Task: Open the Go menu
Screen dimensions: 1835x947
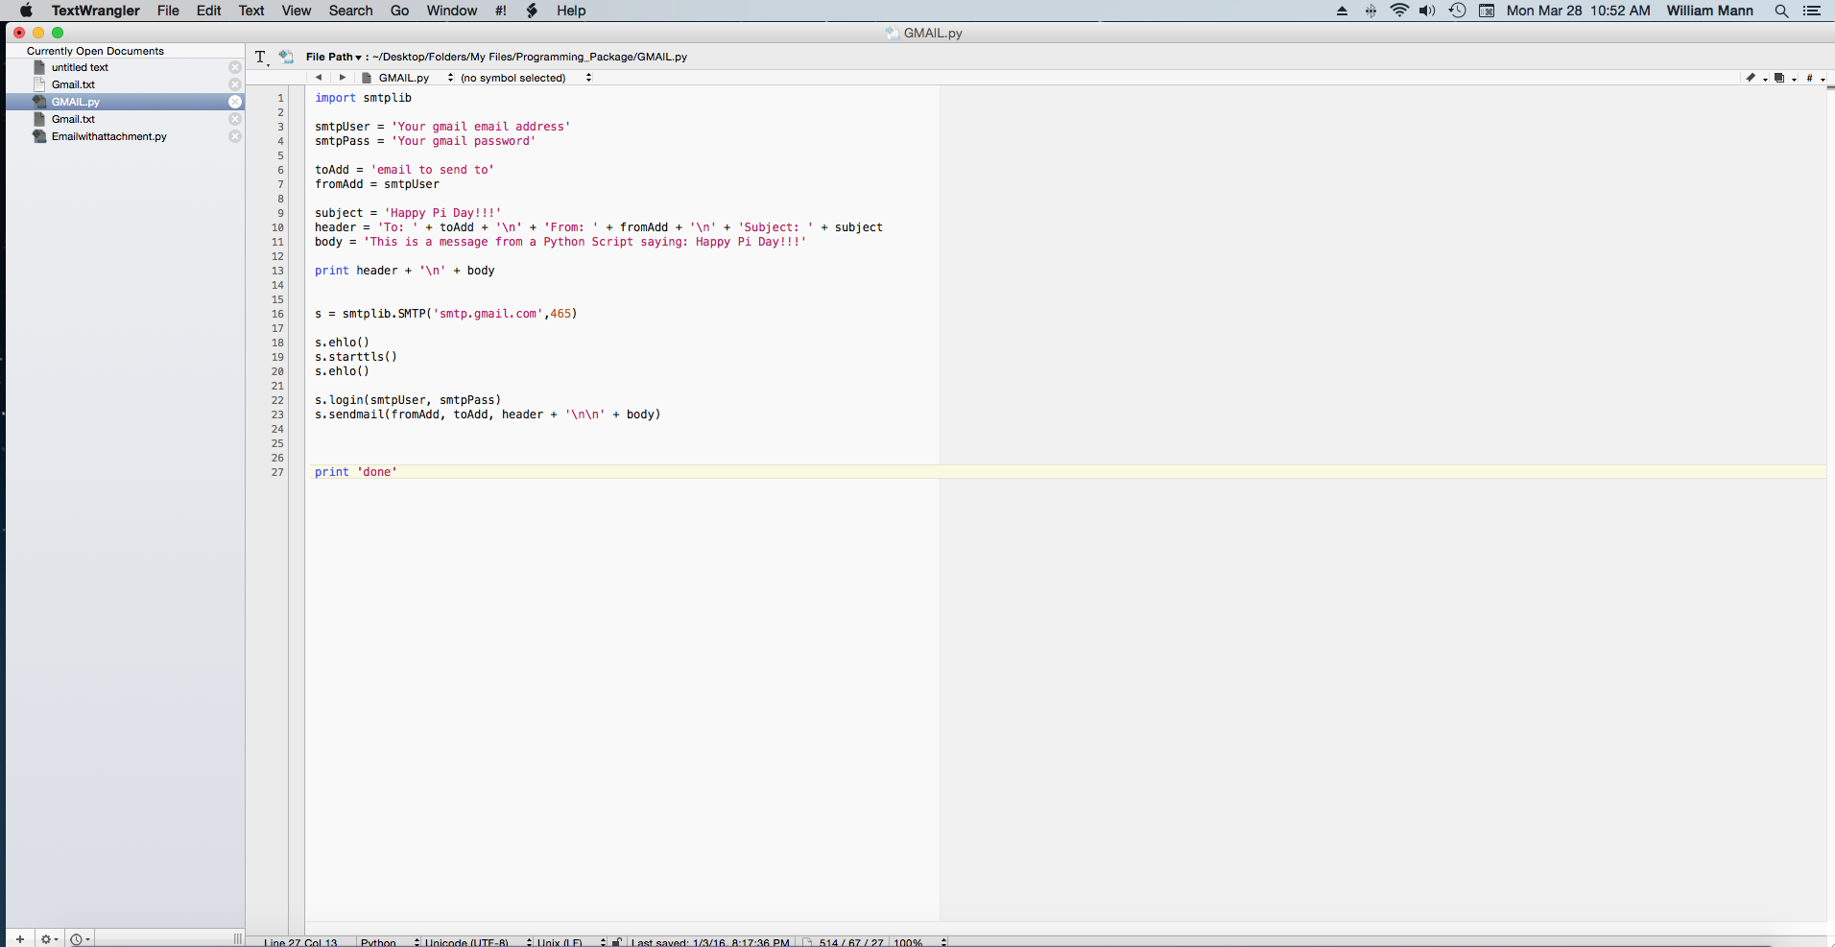Action: (399, 11)
